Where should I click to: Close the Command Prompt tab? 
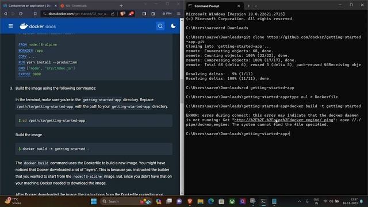[239, 6]
